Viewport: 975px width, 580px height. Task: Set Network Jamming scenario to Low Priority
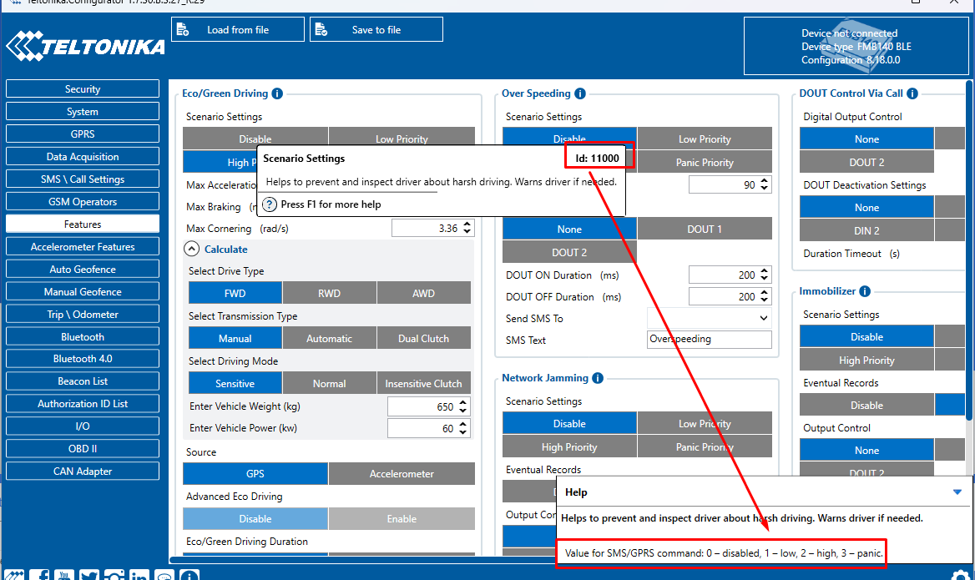(705, 423)
